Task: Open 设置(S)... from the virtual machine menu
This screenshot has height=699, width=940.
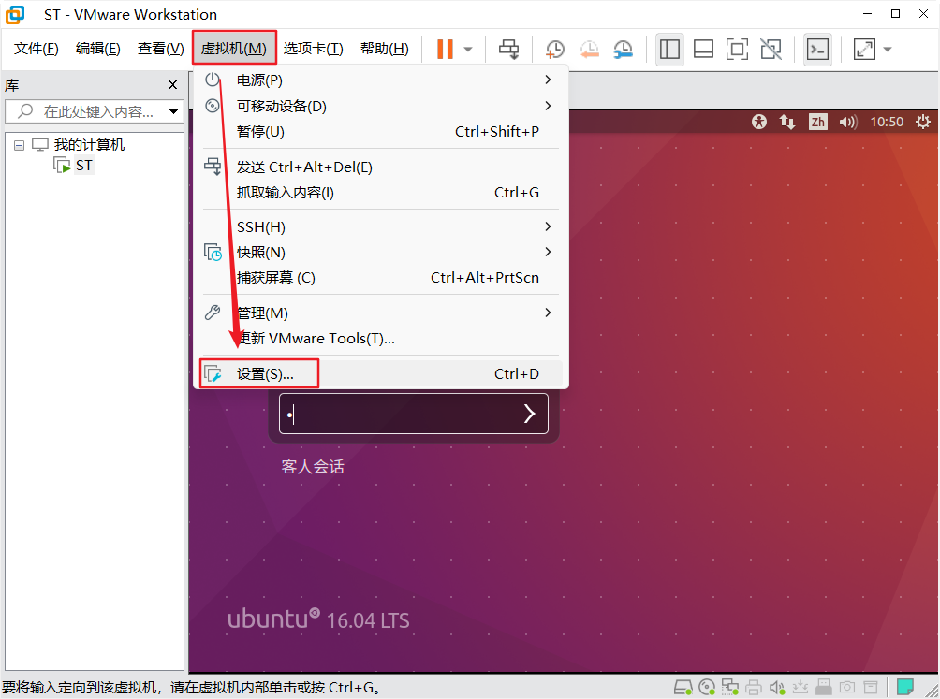Action: point(381,373)
